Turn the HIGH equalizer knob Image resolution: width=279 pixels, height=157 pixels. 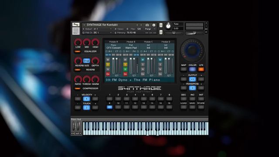(x=95, y=42)
